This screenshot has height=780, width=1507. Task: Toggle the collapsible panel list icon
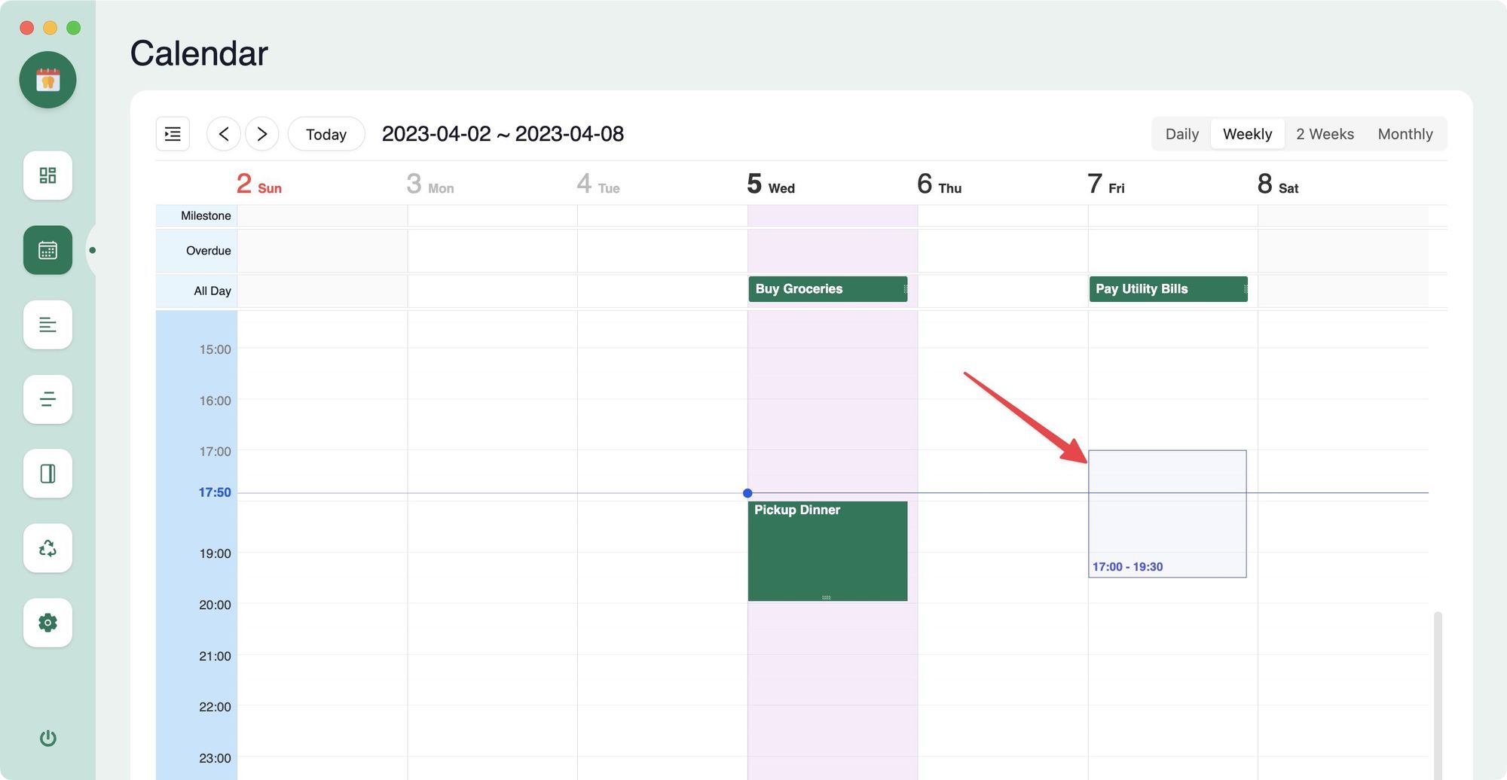pyautogui.click(x=173, y=134)
